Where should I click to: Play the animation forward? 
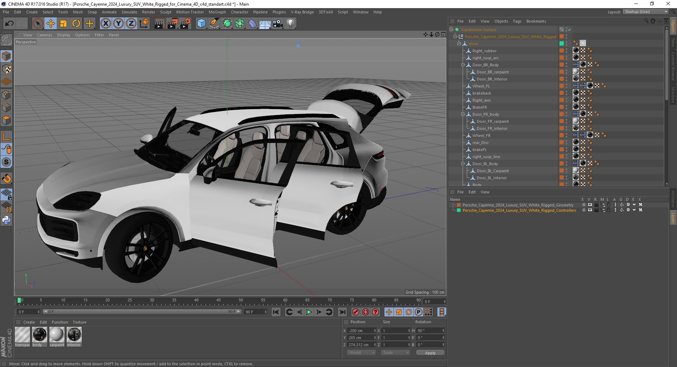click(x=309, y=312)
